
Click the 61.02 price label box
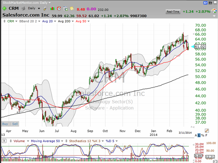tap(200, 47)
